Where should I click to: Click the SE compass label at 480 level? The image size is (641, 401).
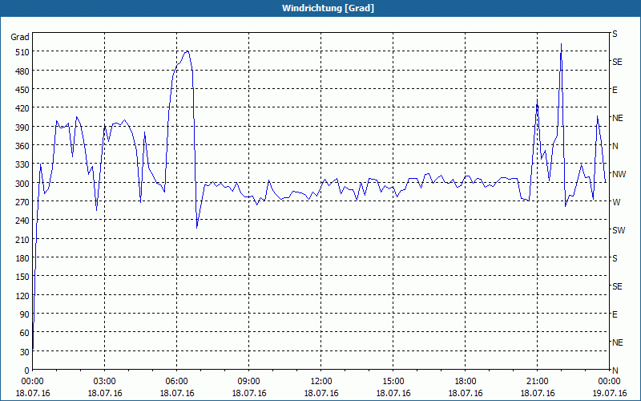[x=617, y=63]
